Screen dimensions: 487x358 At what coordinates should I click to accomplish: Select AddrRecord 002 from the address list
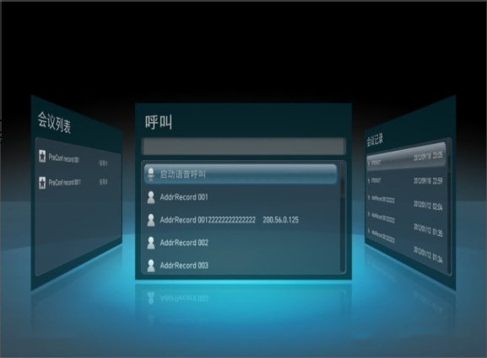coord(241,243)
